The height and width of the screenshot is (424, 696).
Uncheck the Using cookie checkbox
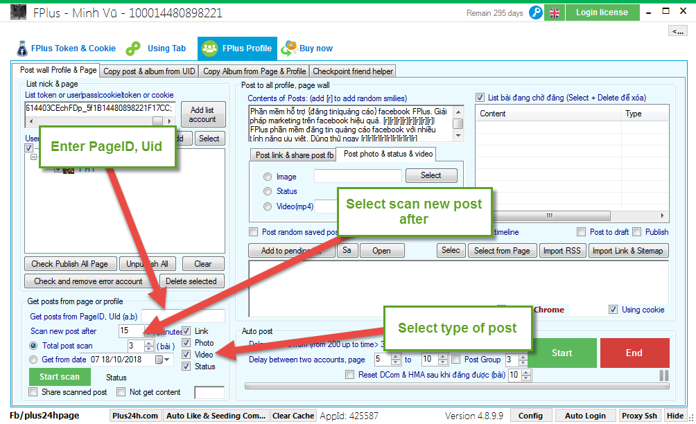(613, 310)
